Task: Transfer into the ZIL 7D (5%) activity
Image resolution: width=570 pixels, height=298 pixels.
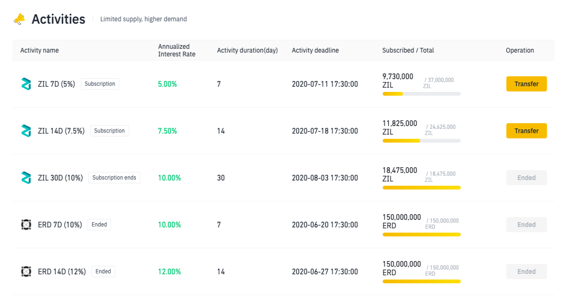Action: [526, 84]
